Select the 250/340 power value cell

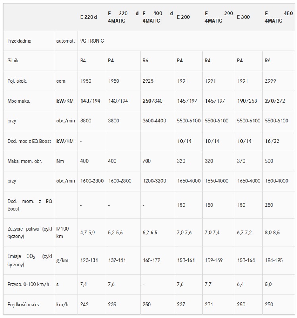coord(152,101)
